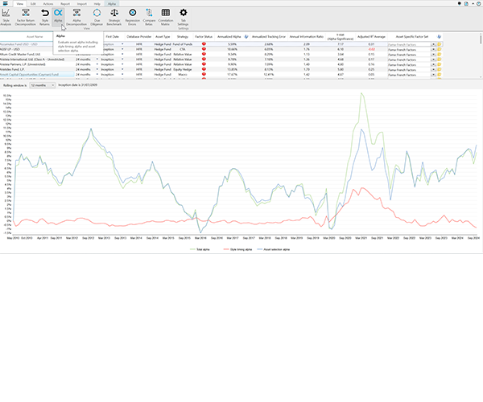The width and height of the screenshot is (483, 402).
Task: Sort by Annualized Tracking Error header
Action: click(x=269, y=37)
